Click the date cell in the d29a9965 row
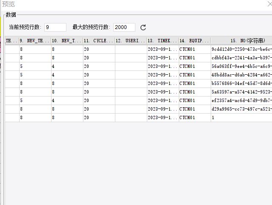 click(x=163, y=109)
